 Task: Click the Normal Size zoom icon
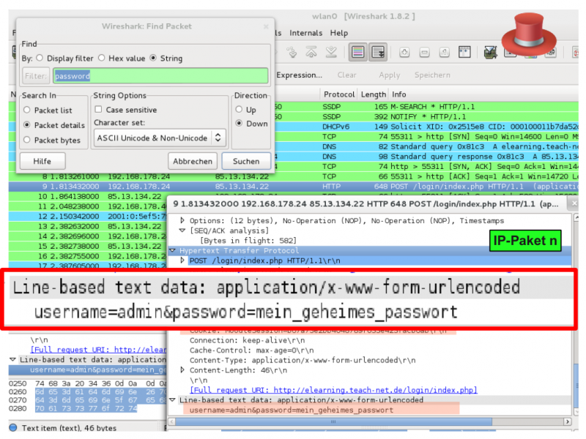[x=444, y=52]
